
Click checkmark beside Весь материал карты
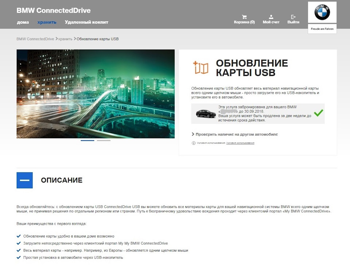pos(19,250)
